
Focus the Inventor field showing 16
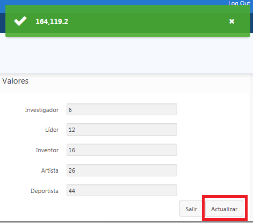click(x=122, y=150)
